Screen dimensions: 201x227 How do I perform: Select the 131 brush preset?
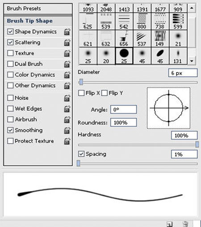click(x=178, y=56)
